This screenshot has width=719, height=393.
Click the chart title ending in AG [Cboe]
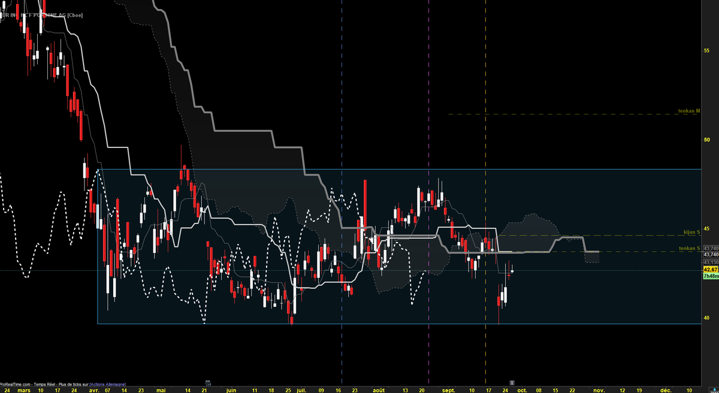pyautogui.click(x=42, y=14)
